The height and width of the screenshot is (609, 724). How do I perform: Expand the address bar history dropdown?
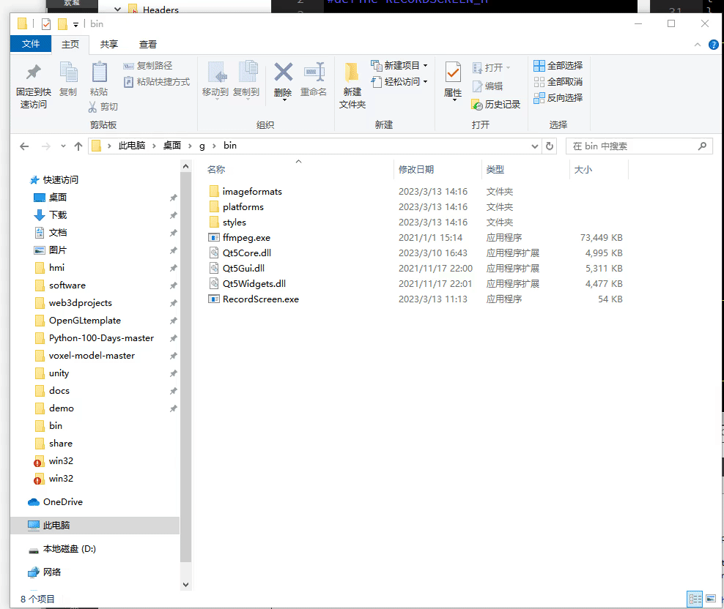pyautogui.click(x=535, y=146)
